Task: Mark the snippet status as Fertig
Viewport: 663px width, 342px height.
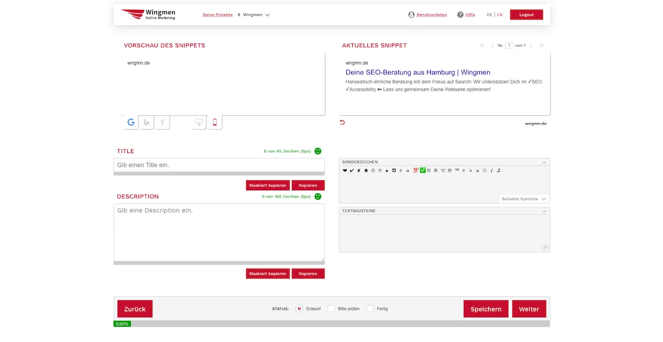Action: [x=370, y=308]
